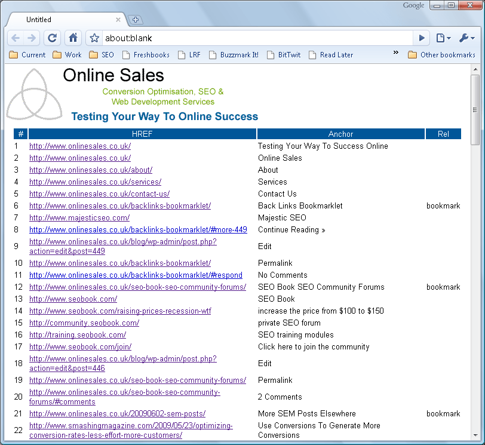The height and width of the screenshot is (445, 485).
Task: Open the LRF bookmark
Action: [x=189, y=55]
